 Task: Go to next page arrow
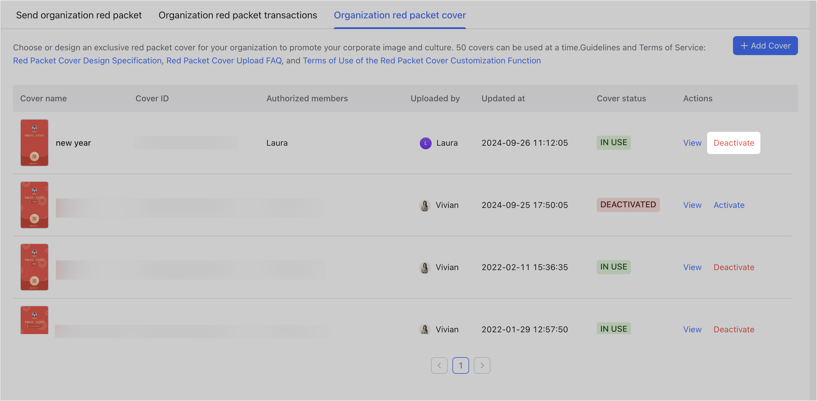(x=482, y=365)
